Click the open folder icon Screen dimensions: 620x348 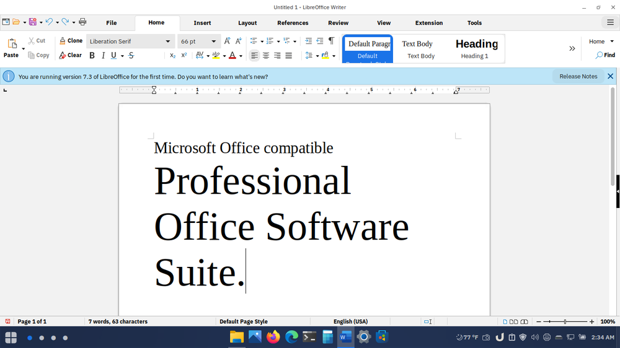16,22
